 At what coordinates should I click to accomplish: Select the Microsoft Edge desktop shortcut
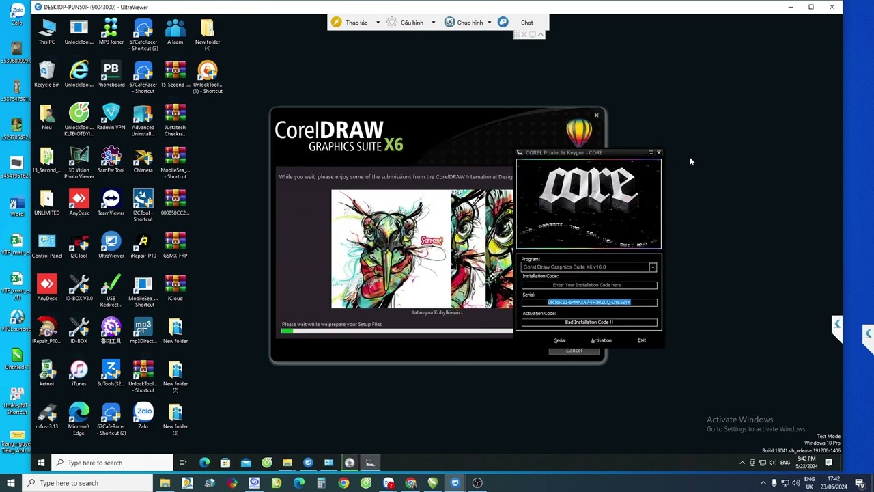(79, 420)
